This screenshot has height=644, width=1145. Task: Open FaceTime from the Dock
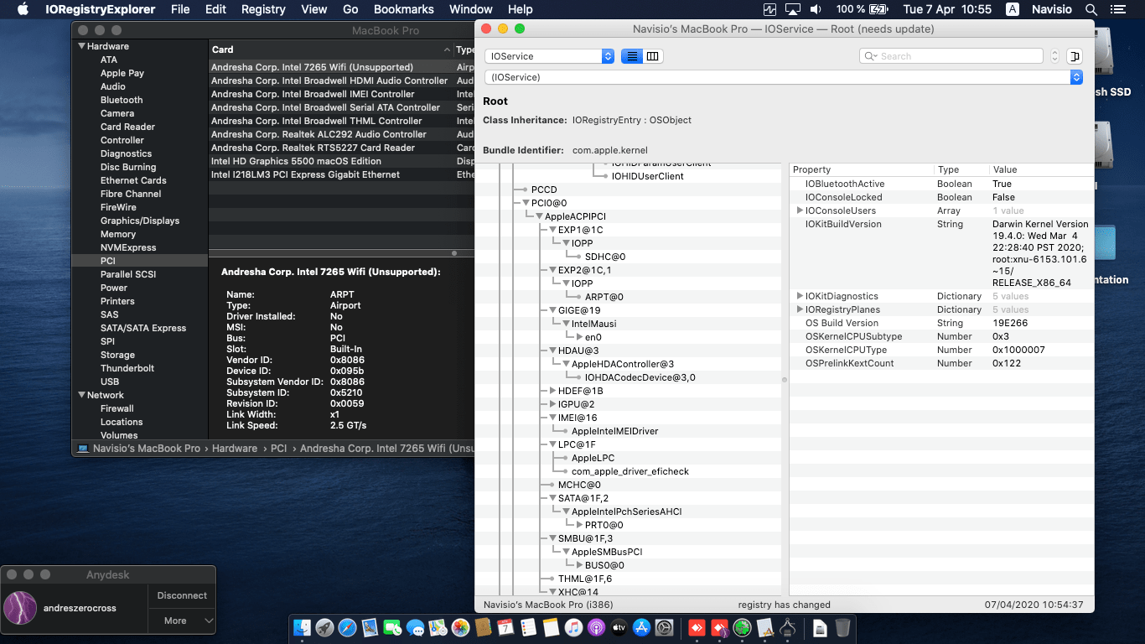tap(392, 627)
